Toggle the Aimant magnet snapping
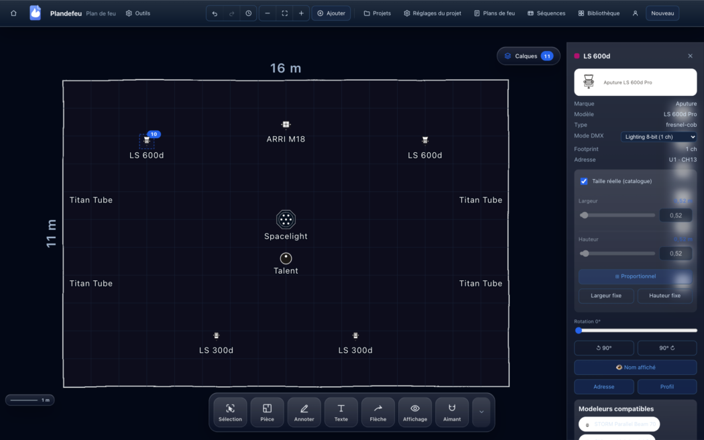Viewport: 704px width, 440px height. (452, 412)
